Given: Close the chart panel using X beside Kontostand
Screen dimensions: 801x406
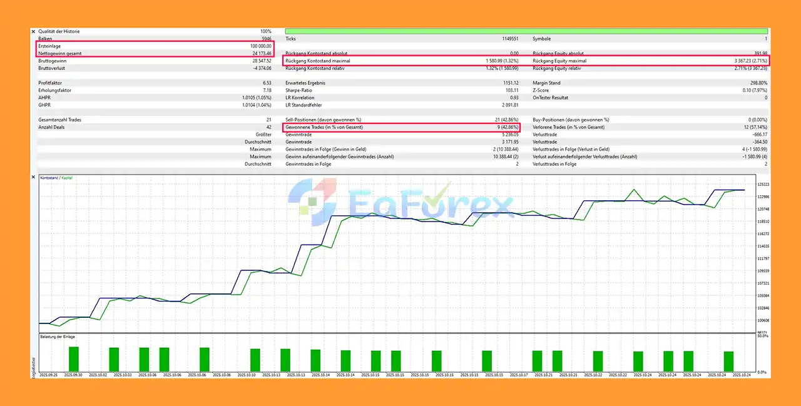Looking at the screenshot, I should coord(34,178).
